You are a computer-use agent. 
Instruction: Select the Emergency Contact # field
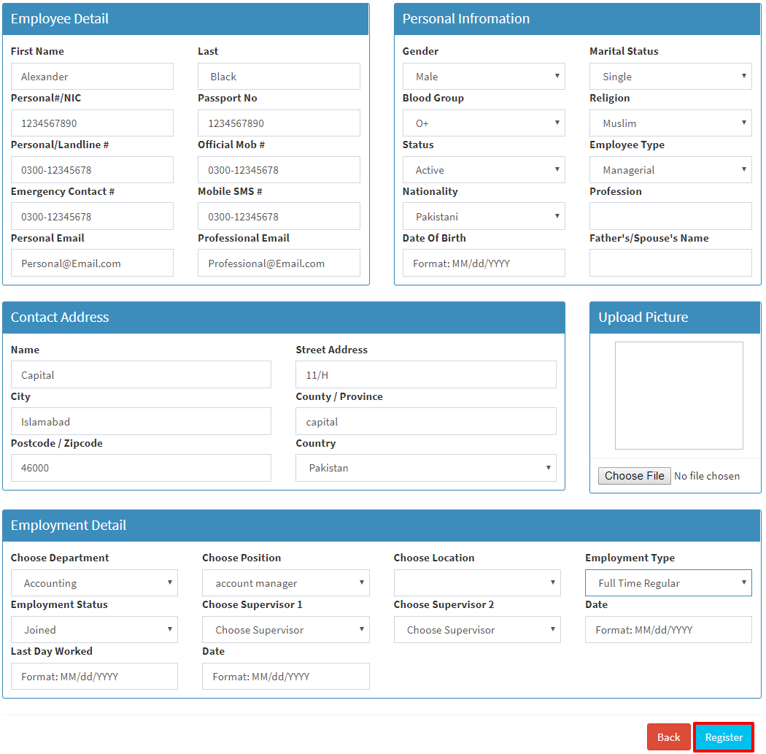coord(92,217)
